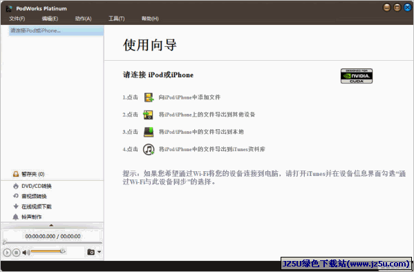414x272 pixels.
Task: Minimize the PodWorks window
Action: pyautogui.click(x=387, y=8)
